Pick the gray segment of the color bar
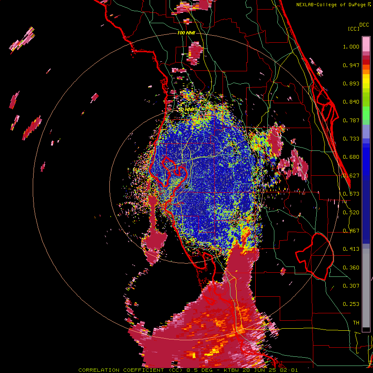Image resolution: width=373 pixels, height=373 pixels. [x=366, y=288]
